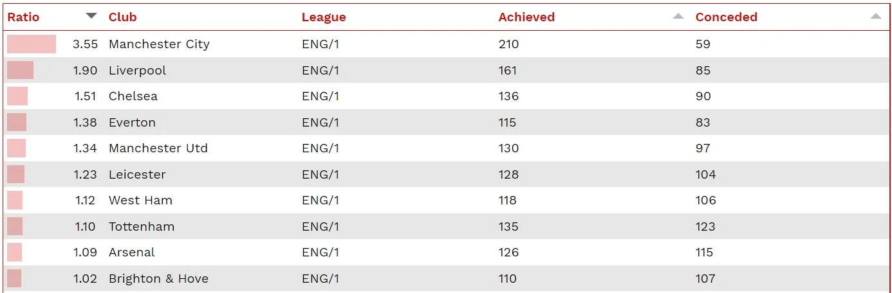Click the Ratio descending sort arrow

pyautogui.click(x=91, y=16)
